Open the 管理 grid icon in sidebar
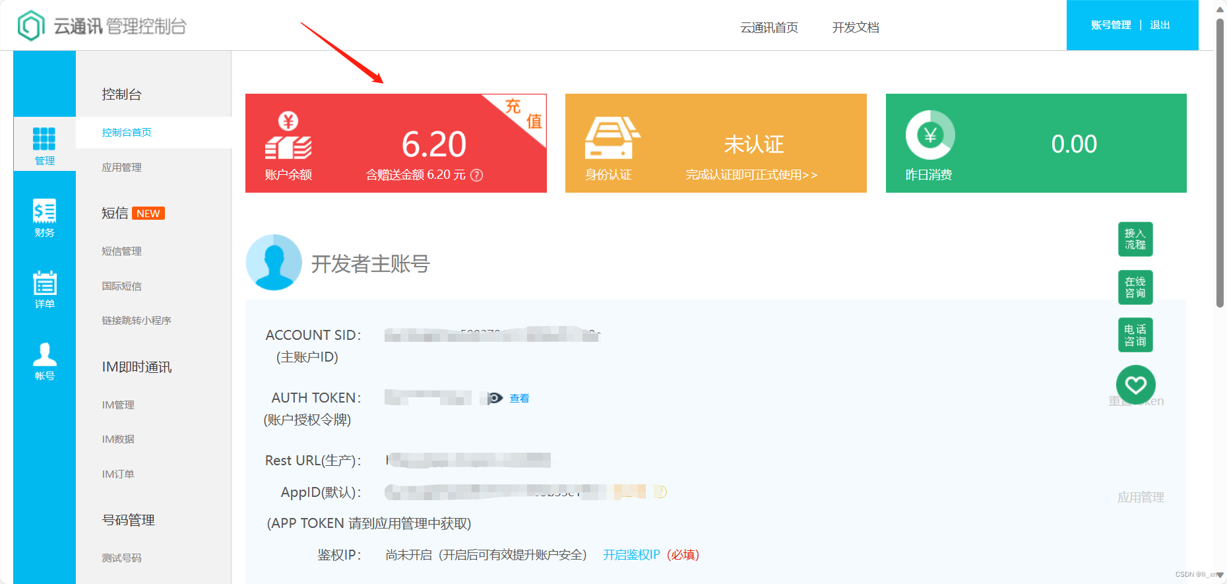The width and height of the screenshot is (1227, 584). 44,139
